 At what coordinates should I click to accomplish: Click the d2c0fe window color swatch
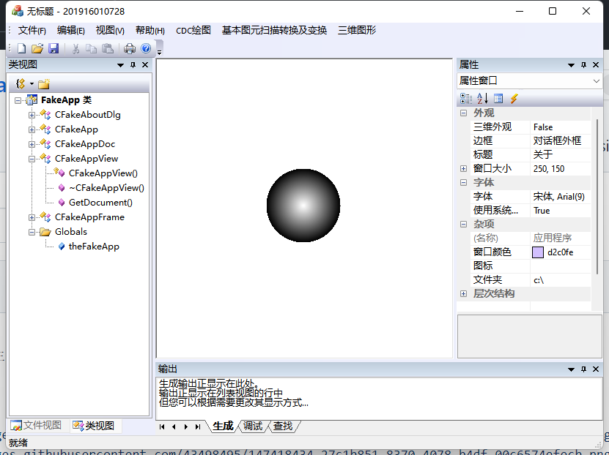click(536, 252)
